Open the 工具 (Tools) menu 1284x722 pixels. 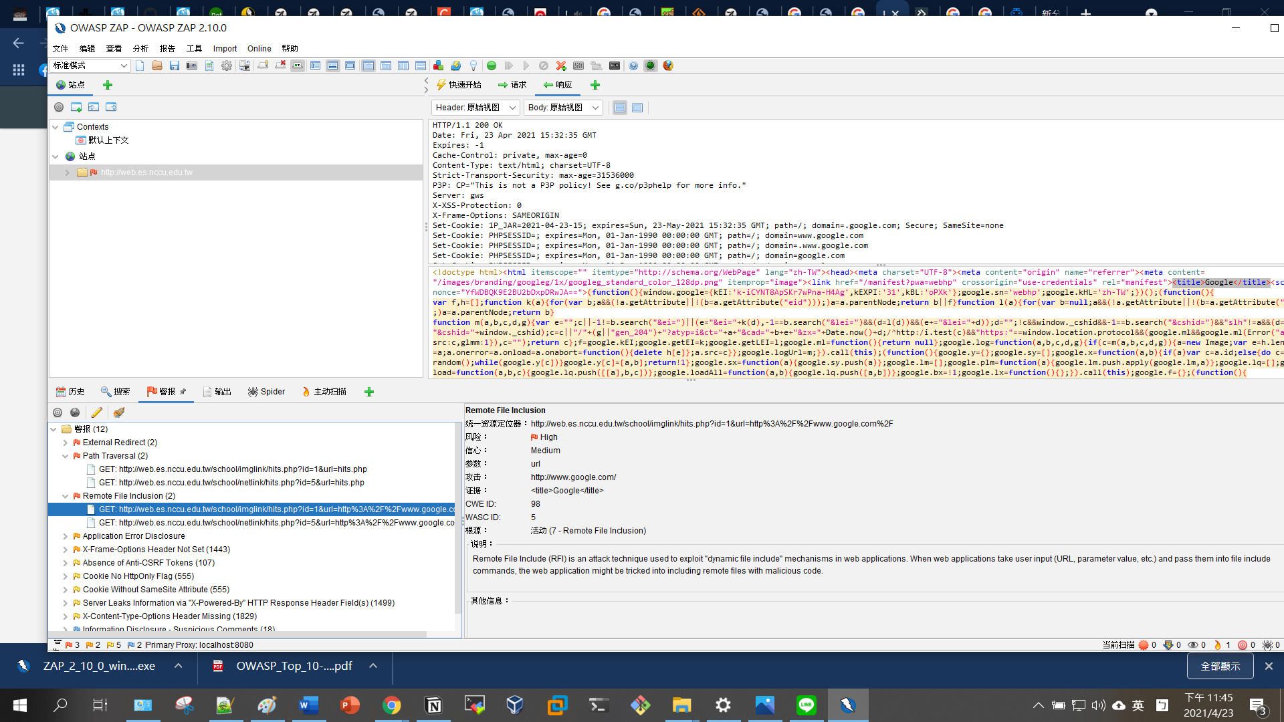[x=194, y=49]
